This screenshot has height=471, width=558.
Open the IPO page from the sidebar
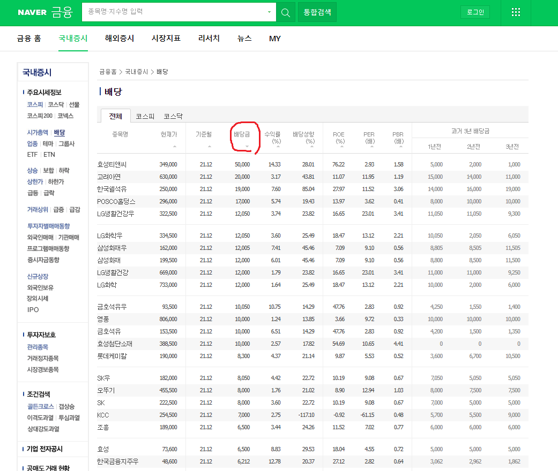click(x=32, y=309)
